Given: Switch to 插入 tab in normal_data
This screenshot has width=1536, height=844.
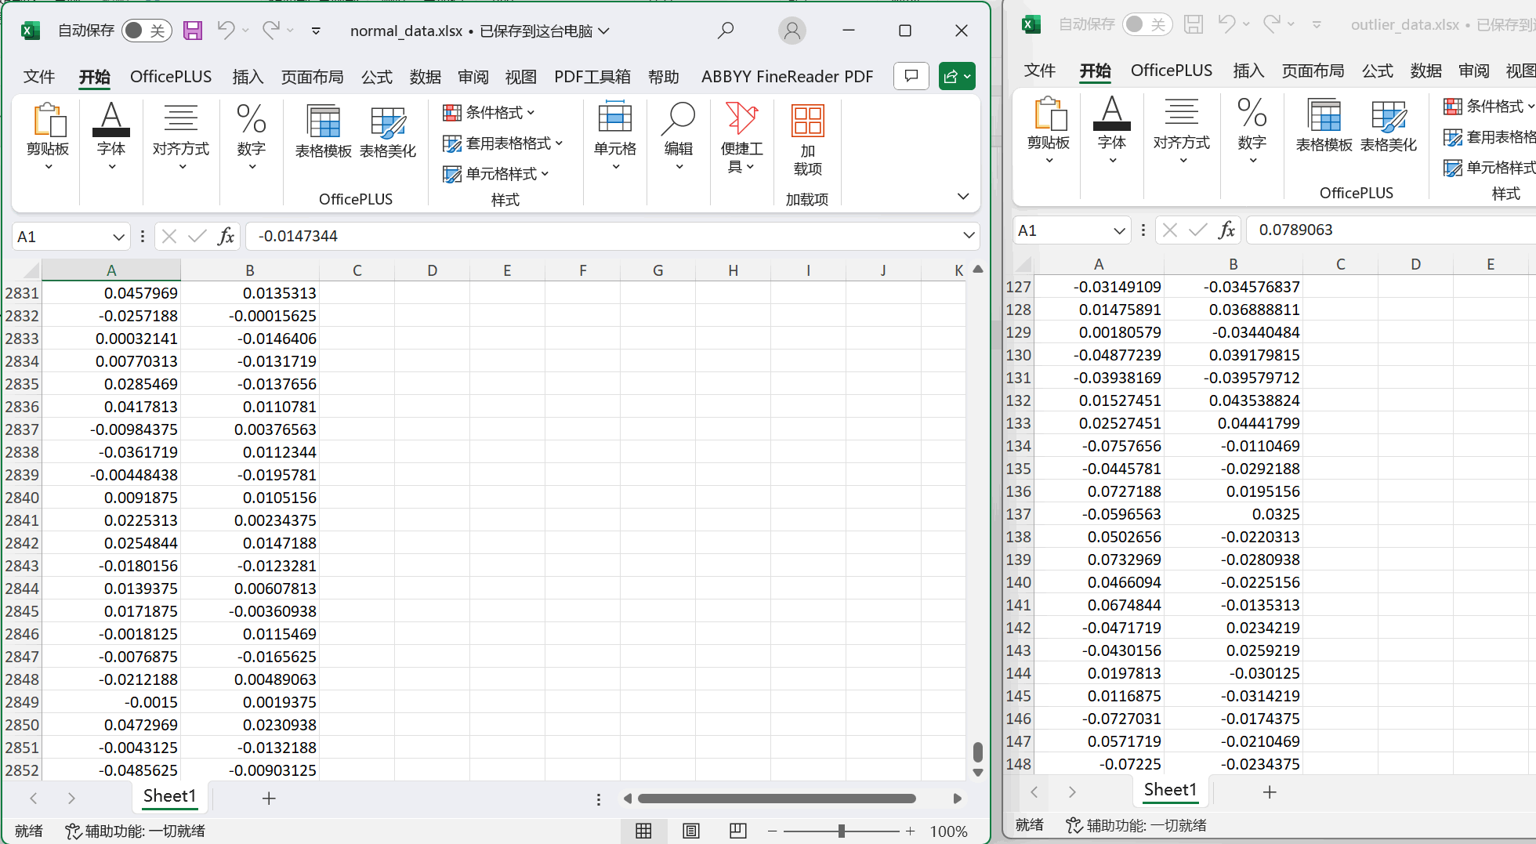Looking at the screenshot, I should pos(248,77).
